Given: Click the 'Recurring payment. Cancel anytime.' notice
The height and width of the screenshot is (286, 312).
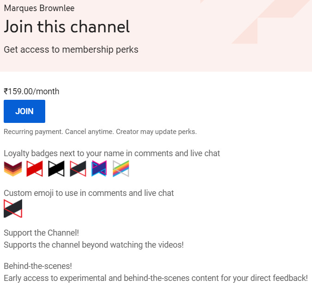Looking at the screenshot, I should [100, 132].
